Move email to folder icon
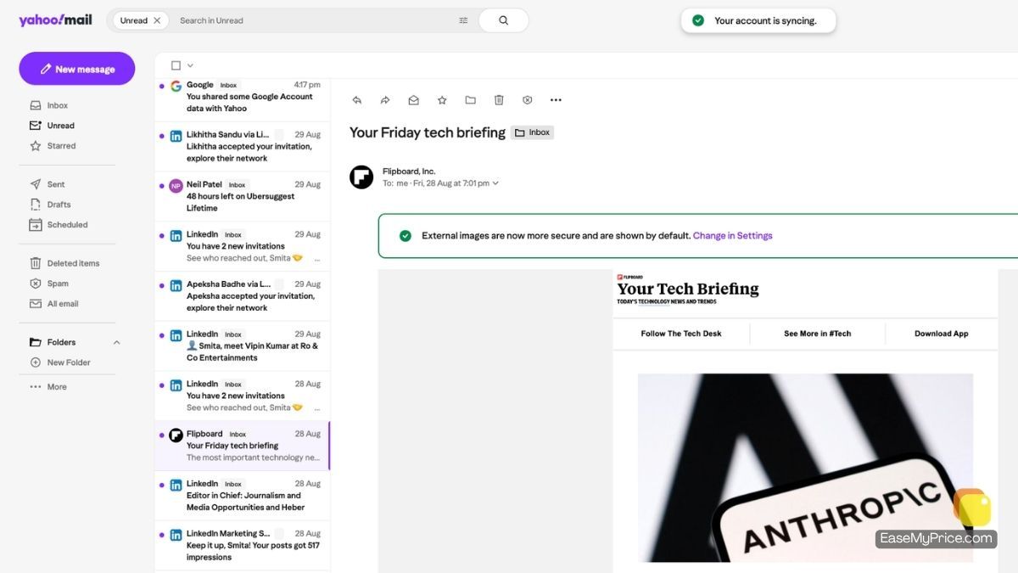1018x573 pixels. coord(470,100)
